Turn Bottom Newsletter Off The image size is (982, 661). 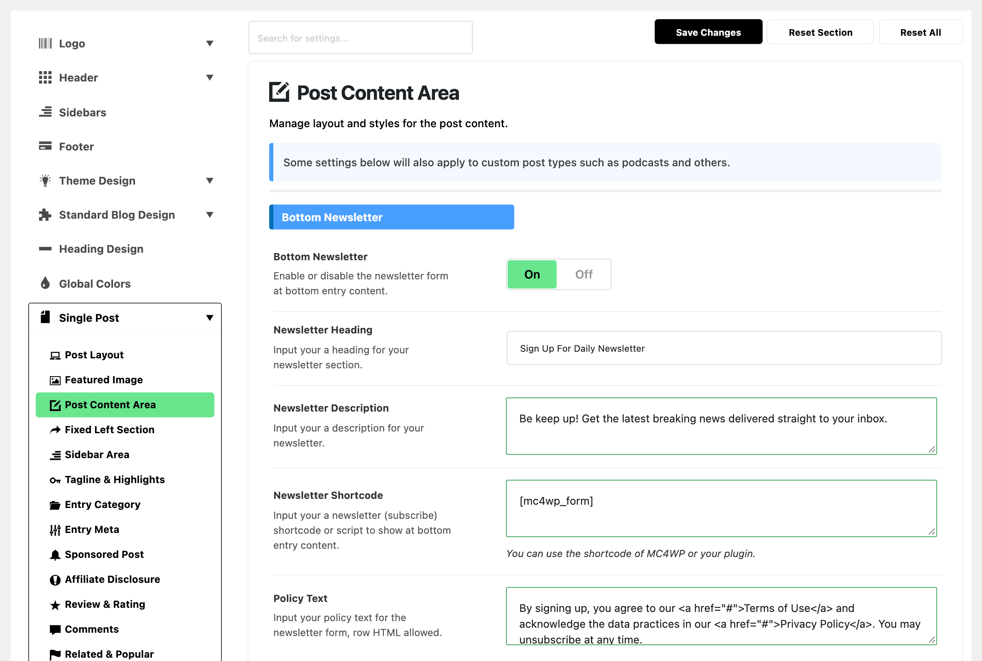coord(584,274)
